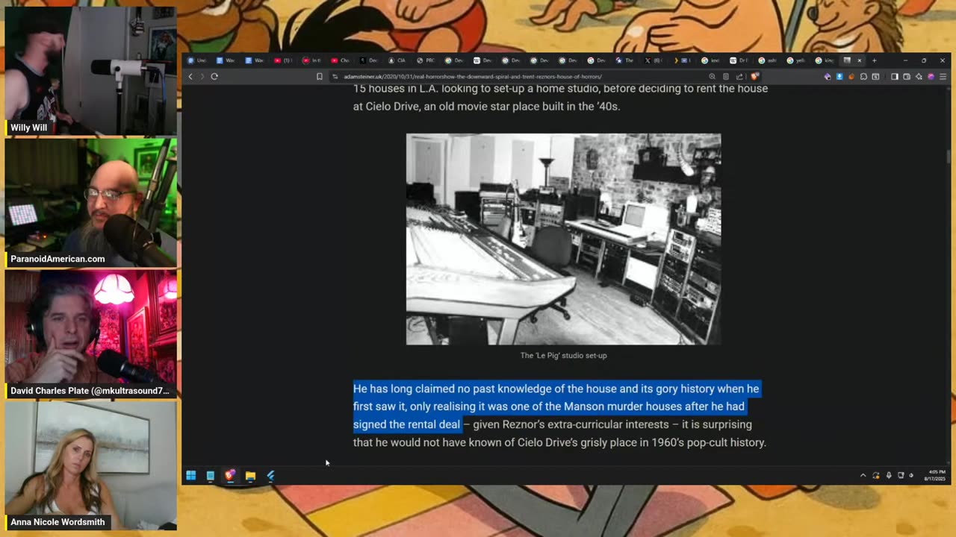Bookmark this page with the bookmark icon
The image size is (956, 537).
pyautogui.click(x=320, y=76)
